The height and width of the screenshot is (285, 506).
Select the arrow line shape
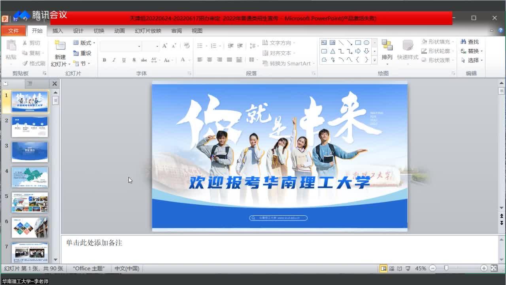click(x=349, y=42)
